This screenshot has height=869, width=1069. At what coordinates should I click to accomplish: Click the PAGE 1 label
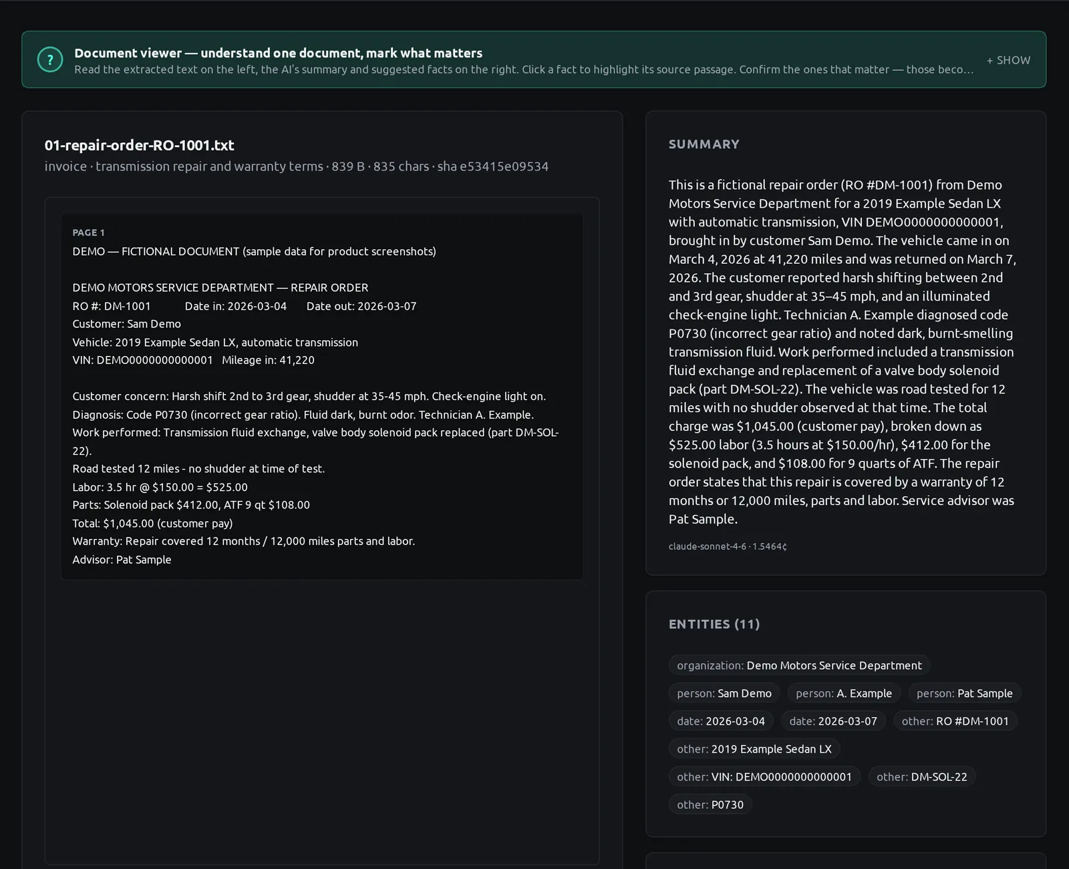[88, 232]
